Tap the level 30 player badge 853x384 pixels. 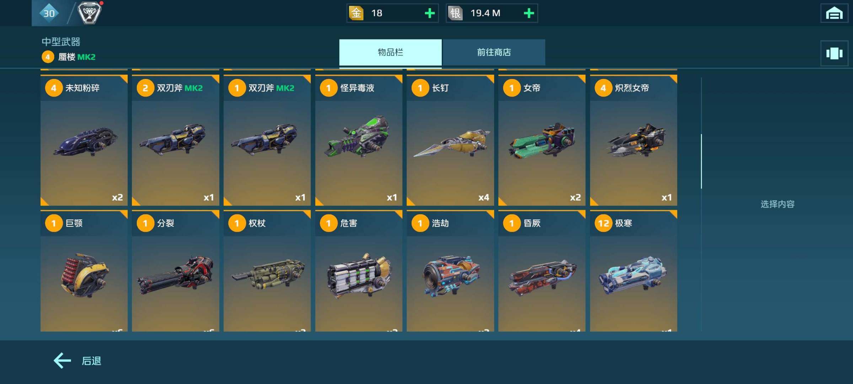click(49, 13)
